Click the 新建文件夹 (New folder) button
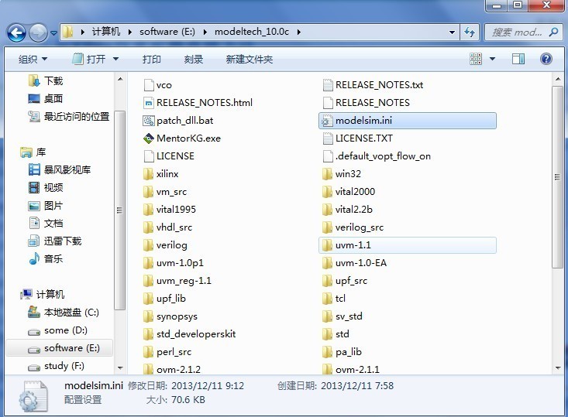Screen dimensions: 568x417 coord(249,60)
